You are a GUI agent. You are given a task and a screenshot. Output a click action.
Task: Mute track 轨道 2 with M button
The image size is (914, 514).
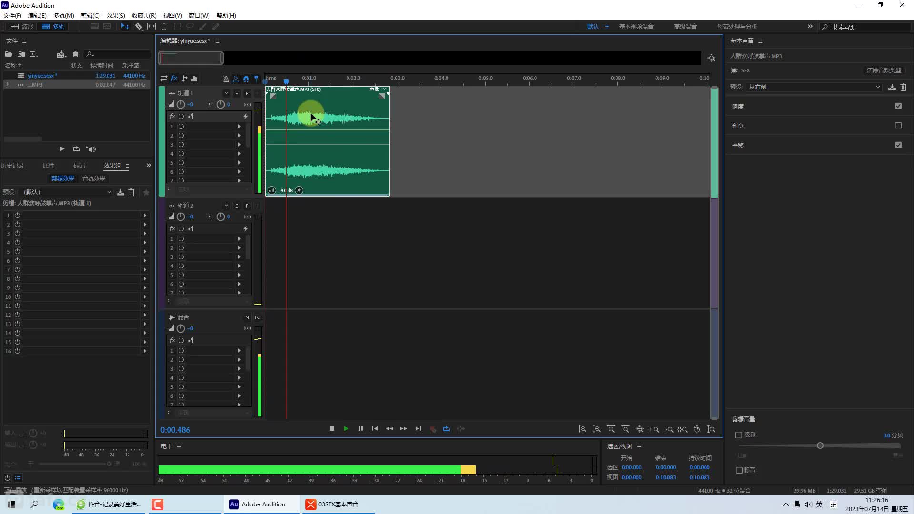point(226,206)
